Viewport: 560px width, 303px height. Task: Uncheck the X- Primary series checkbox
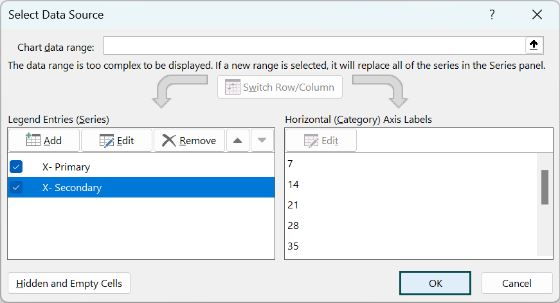coord(16,167)
